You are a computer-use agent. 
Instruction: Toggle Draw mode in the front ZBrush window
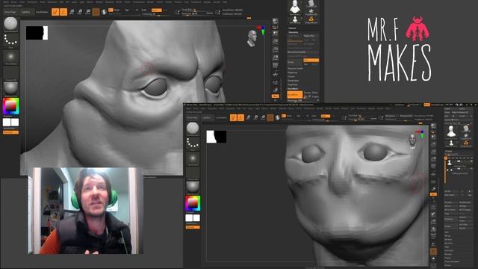pyautogui.click(x=240, y=117)
